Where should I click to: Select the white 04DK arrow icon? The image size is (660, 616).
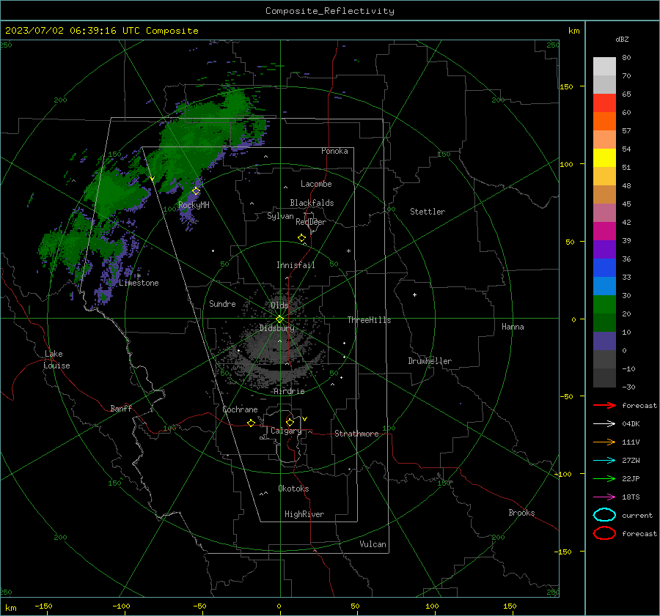[604, 423]
